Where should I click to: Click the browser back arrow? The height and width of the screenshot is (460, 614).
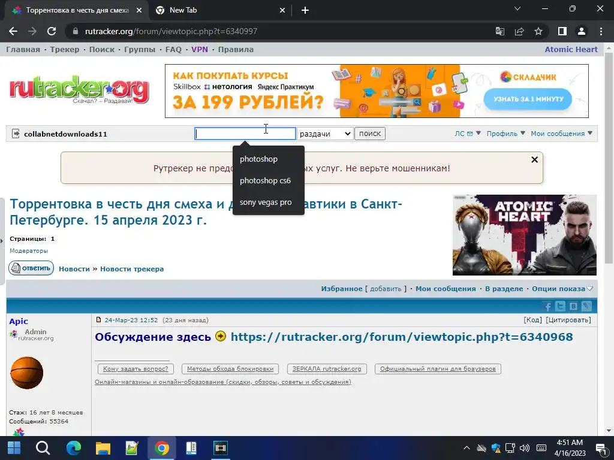tap(13, 31)
